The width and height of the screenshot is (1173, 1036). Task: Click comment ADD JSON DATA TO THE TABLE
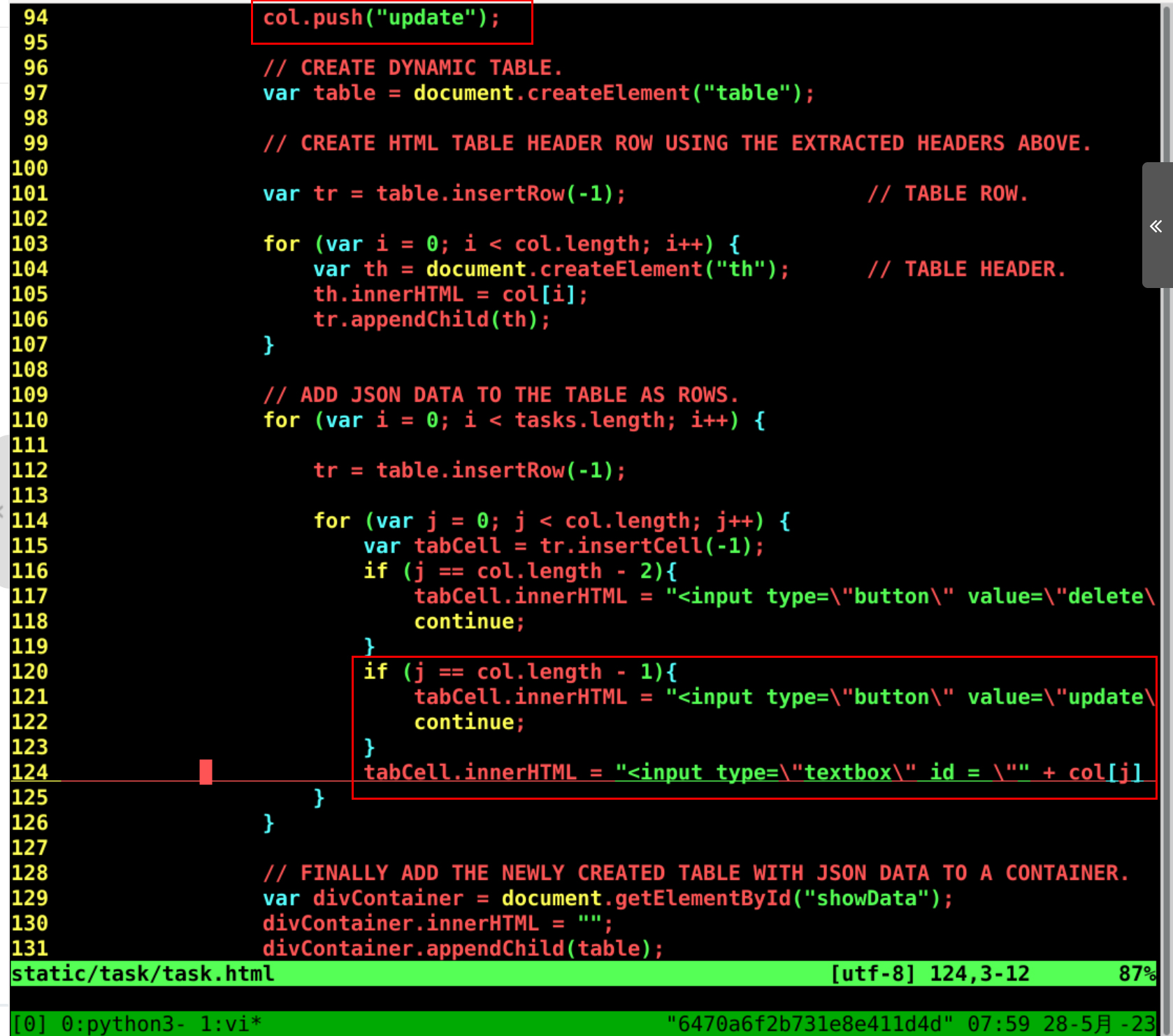(501, 395)
